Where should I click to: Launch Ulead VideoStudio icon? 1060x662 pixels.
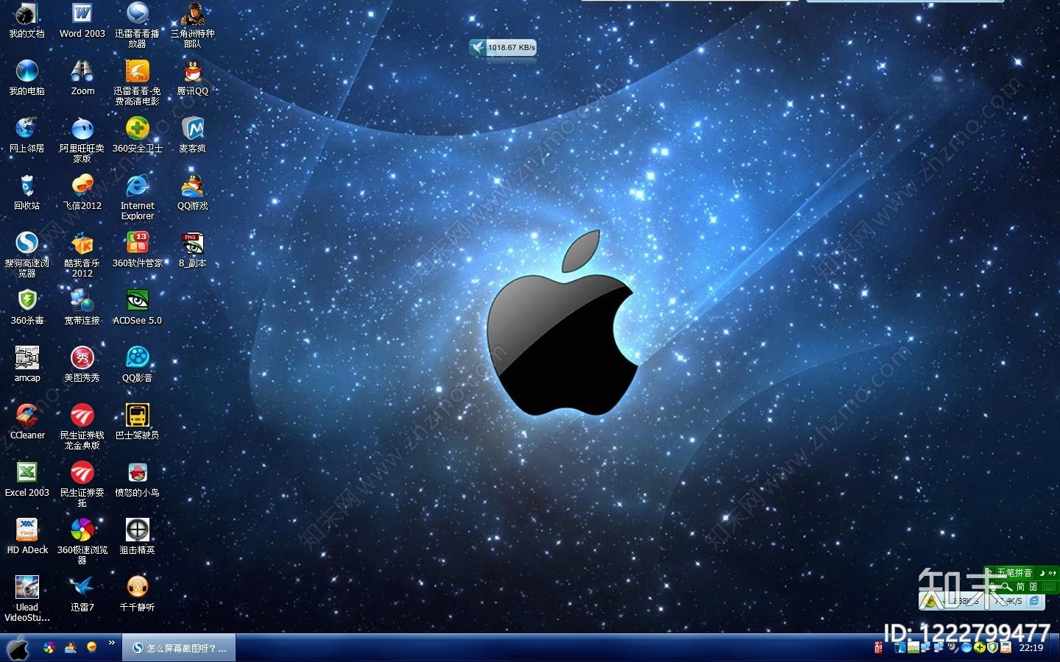(x=26, y=599)
